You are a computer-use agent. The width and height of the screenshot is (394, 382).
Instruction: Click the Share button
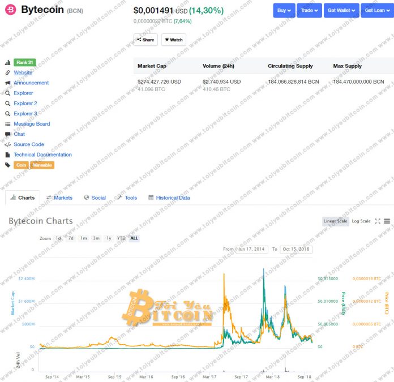pos(145,40)
